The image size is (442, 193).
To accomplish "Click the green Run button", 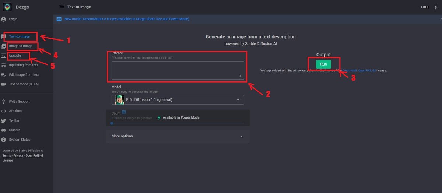I will [x=323, y=64].
